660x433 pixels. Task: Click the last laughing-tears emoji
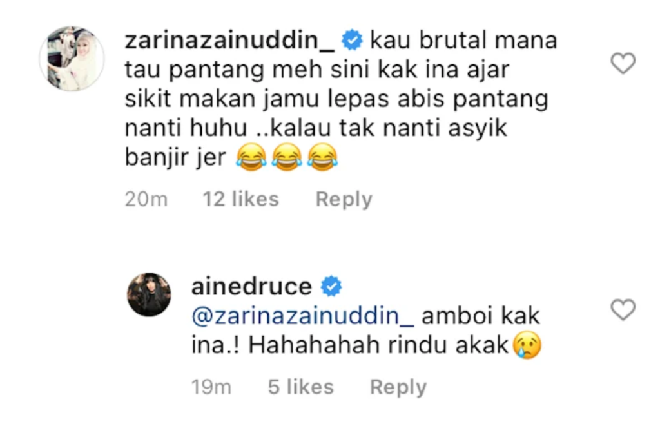322,157
